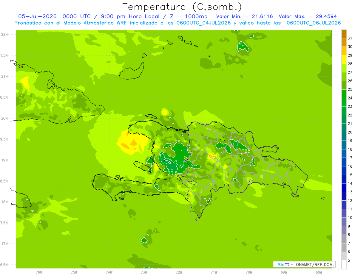Click the legend value '23'
Image resolution: width=358 pixels, height=276 pixels.
coord(350,107)
